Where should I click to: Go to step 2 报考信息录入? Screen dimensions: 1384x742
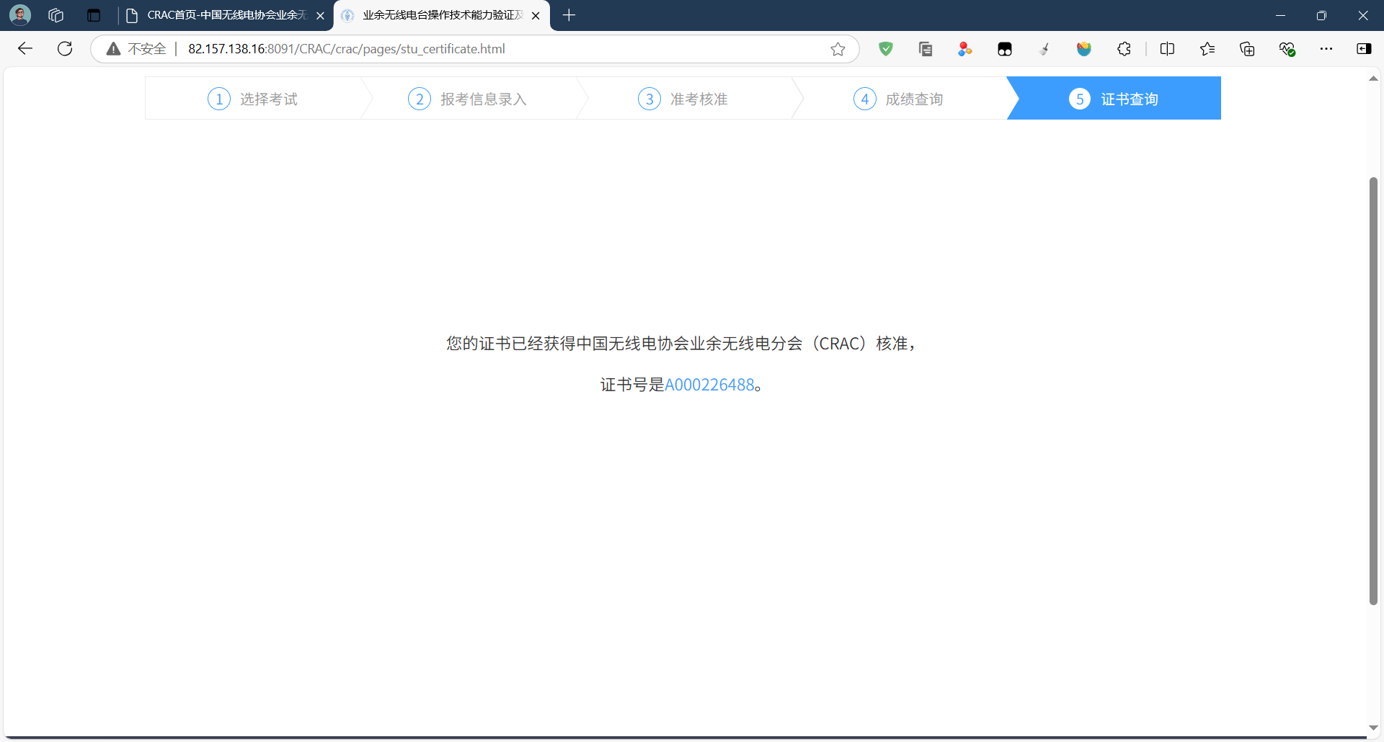tap(467, 99)
